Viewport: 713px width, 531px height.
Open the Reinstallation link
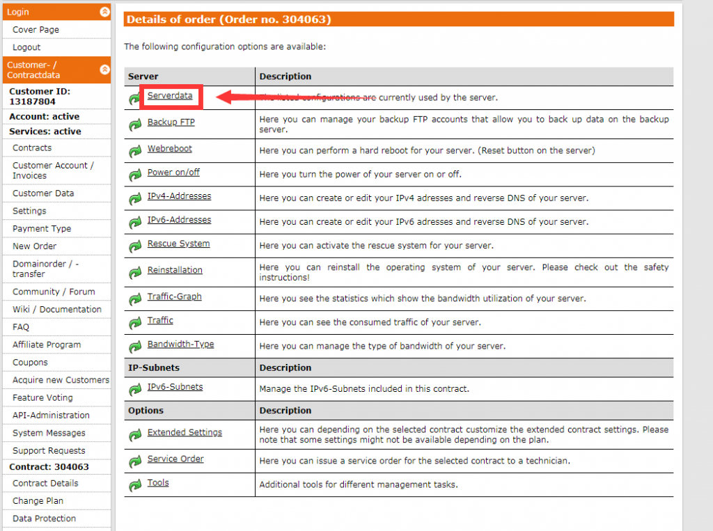point(175,269)
